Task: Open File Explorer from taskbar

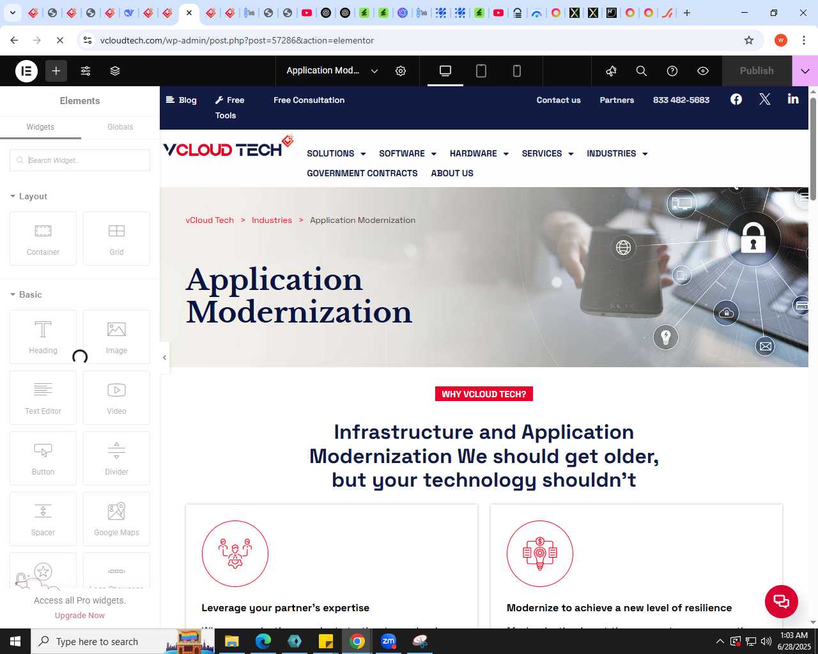Action: click(231, 641)
